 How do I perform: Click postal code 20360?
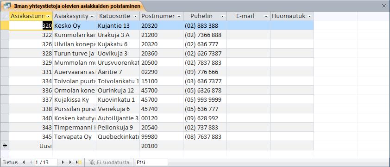pos(162,53)
